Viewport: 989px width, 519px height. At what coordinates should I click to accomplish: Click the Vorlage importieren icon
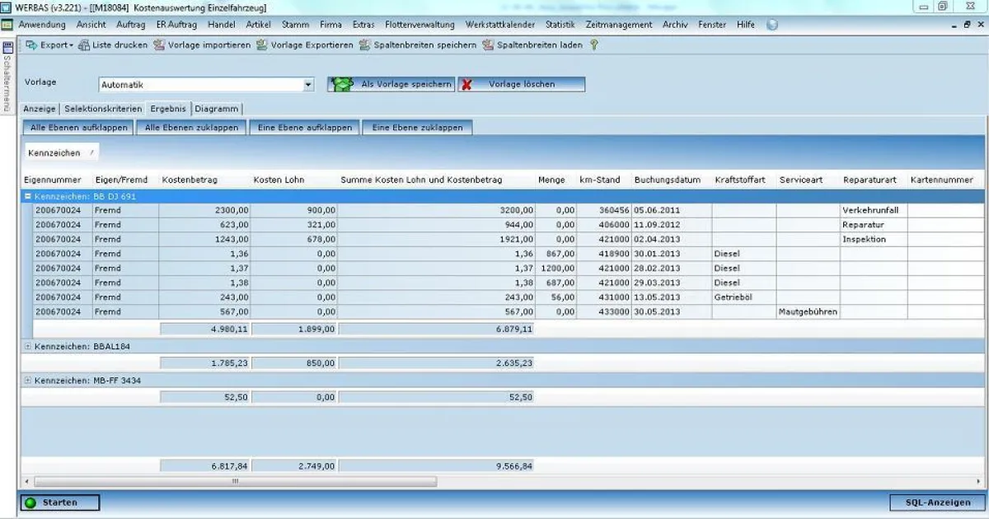pos(159,45)
